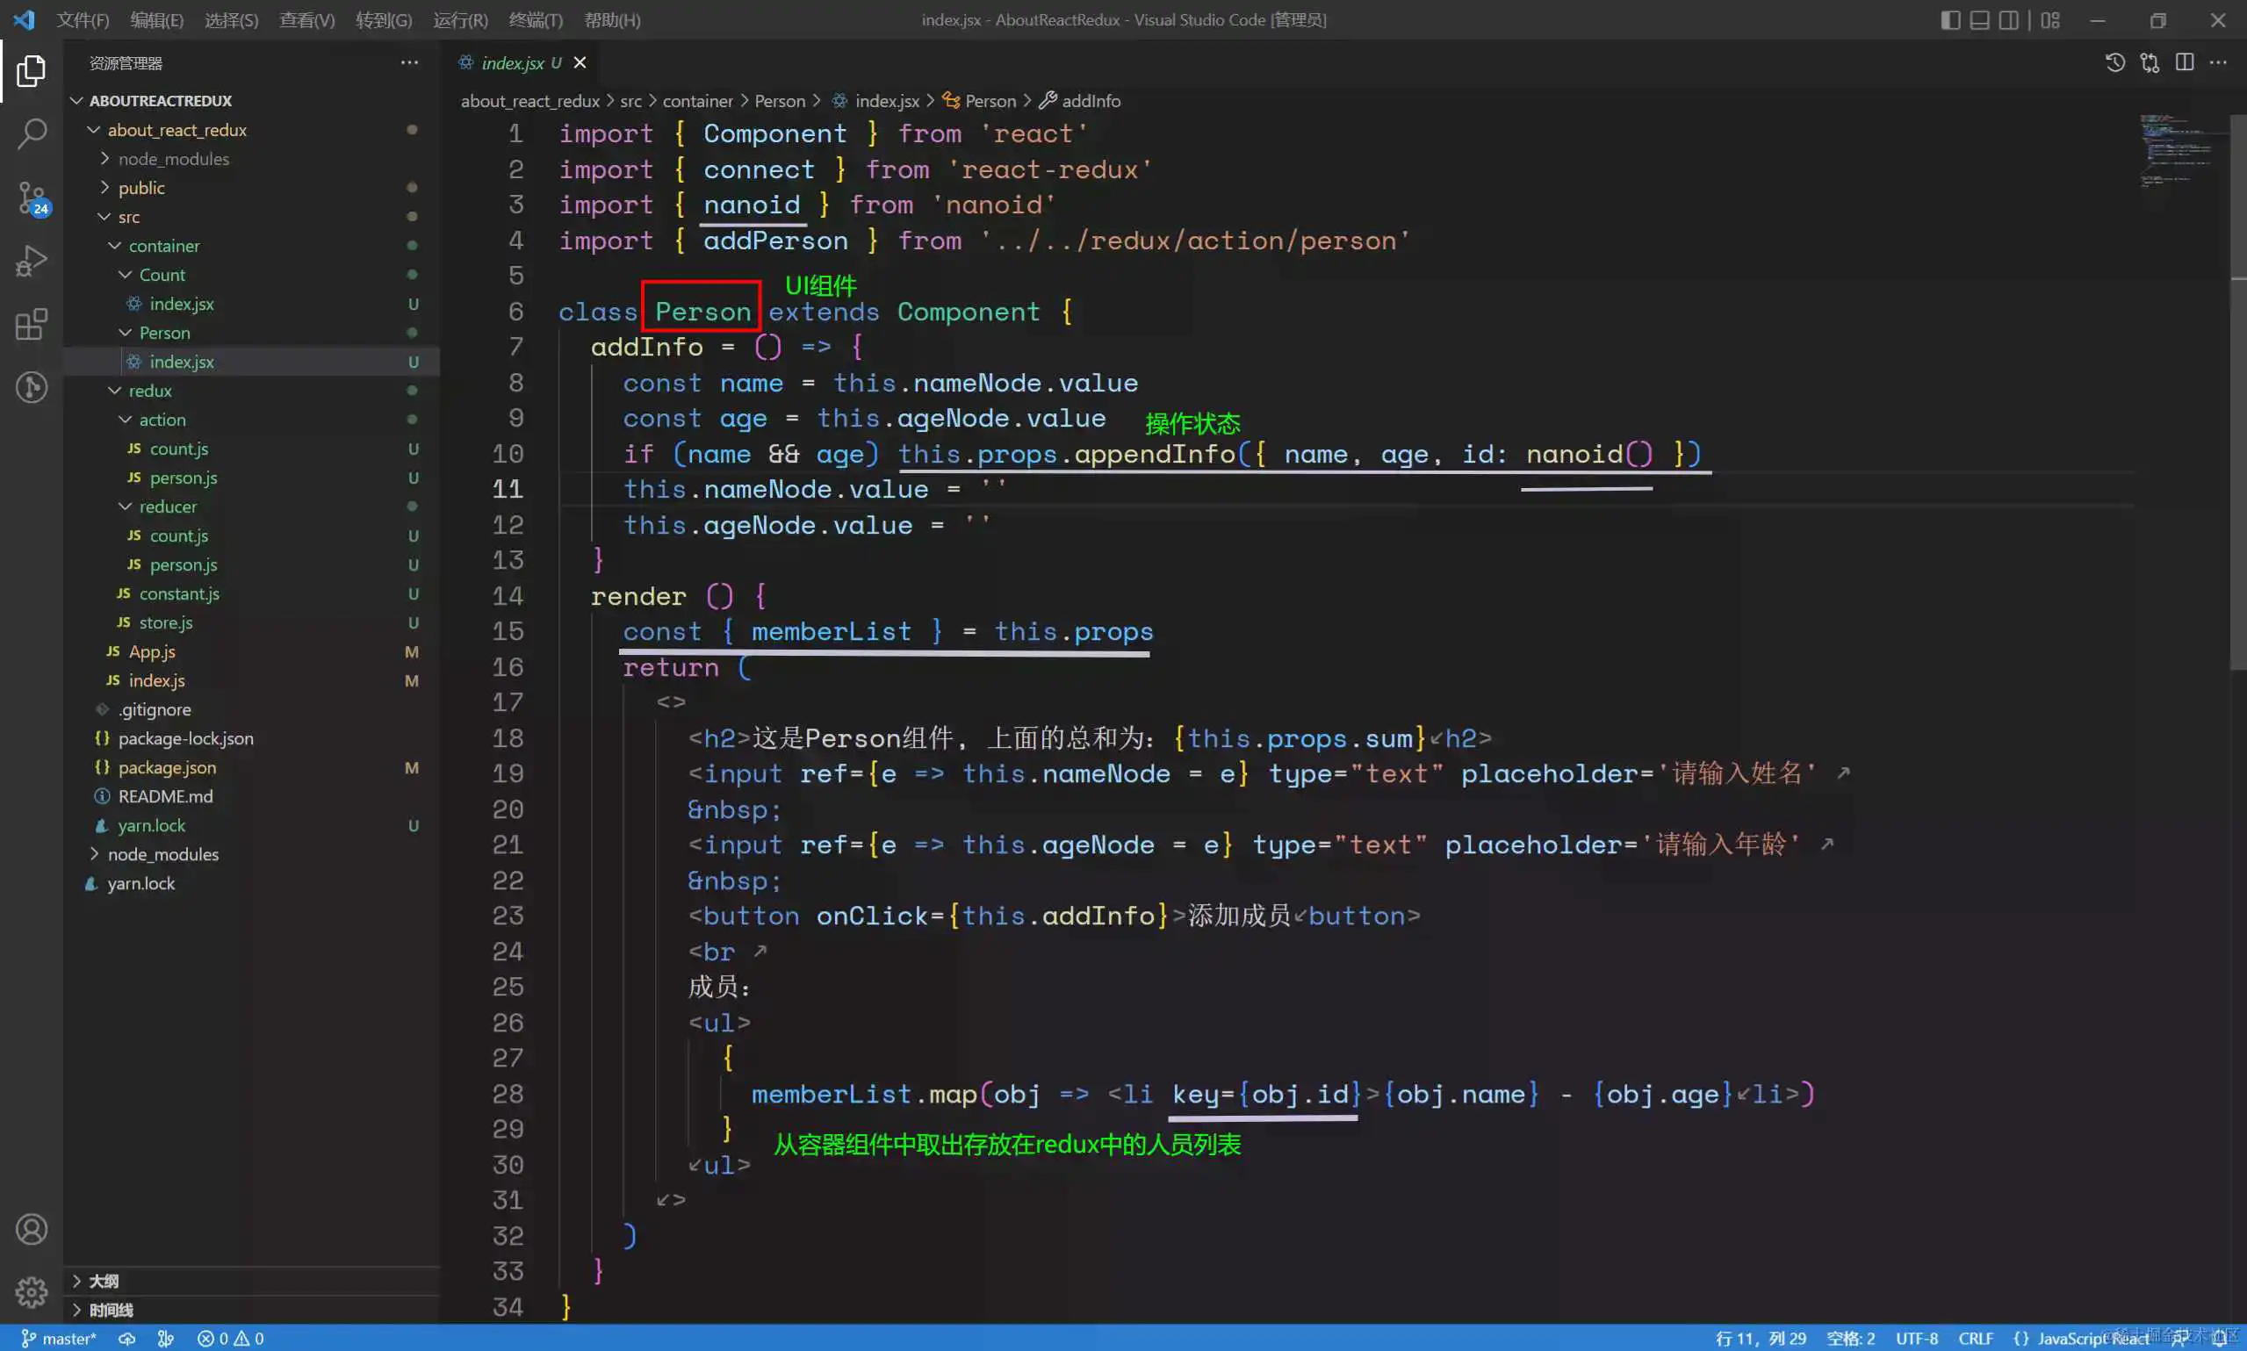Open the Accounts icon in activity bar
Viewport: 2247px width, 1351px height.
point(31,1229)
